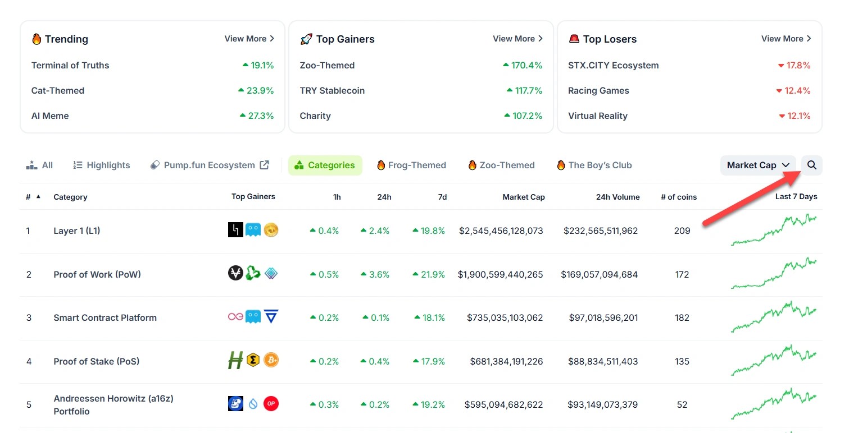Image resolution: width=849 pixels, height=433 pixels.
Task: Click the Layer 1 seven-day sparkline chart
Action: click(x=773, y=230)
